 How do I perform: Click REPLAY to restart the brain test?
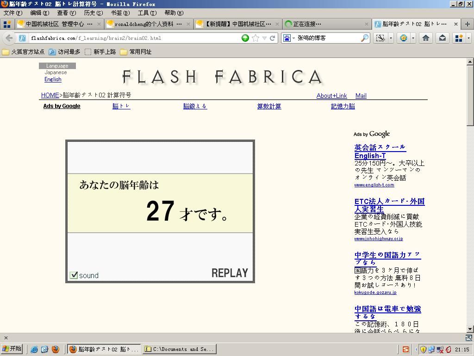(230, 273)
